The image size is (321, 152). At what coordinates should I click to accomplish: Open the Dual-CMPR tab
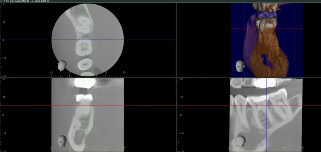click(x=40, y=1)
